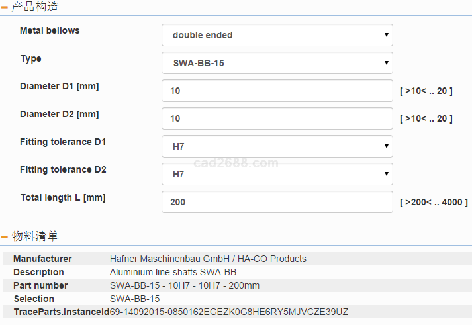Click the Total length range hint
Screen dimensions: 472x325
pos(434,202)
